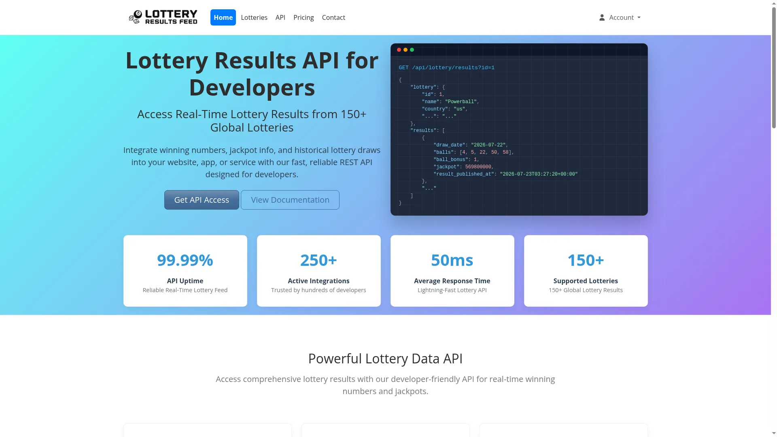Viewport: 777px width, 437px height.
Task: Click the scrollbar down arrow
Action: (774, 433)
